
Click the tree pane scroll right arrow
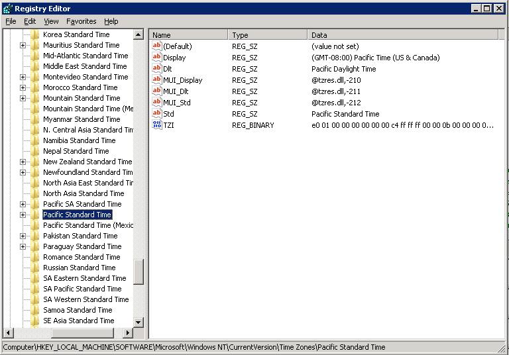click(128, 332)
